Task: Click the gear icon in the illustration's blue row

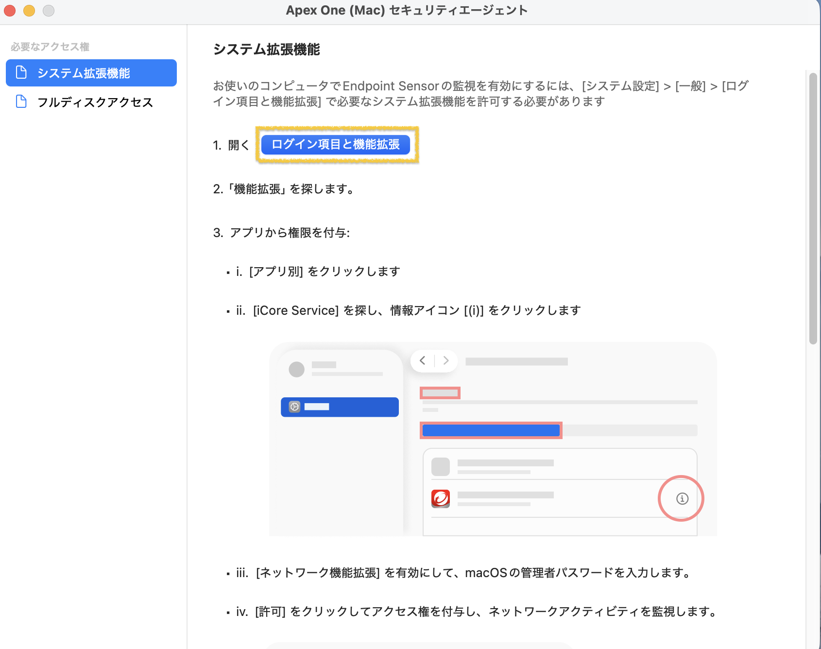Action: (294, 407)
